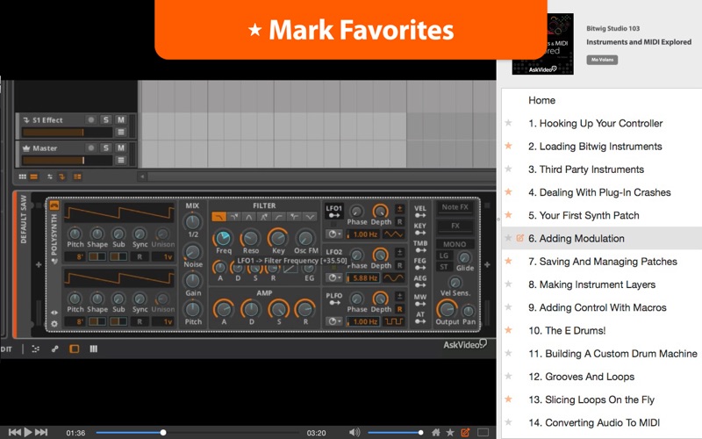The width and height of the screenshot is (702, 439).
Task: Mark favorite with player bar star icon
Action: pos(450,432)
